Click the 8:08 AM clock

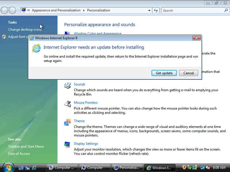pos(219,168)
